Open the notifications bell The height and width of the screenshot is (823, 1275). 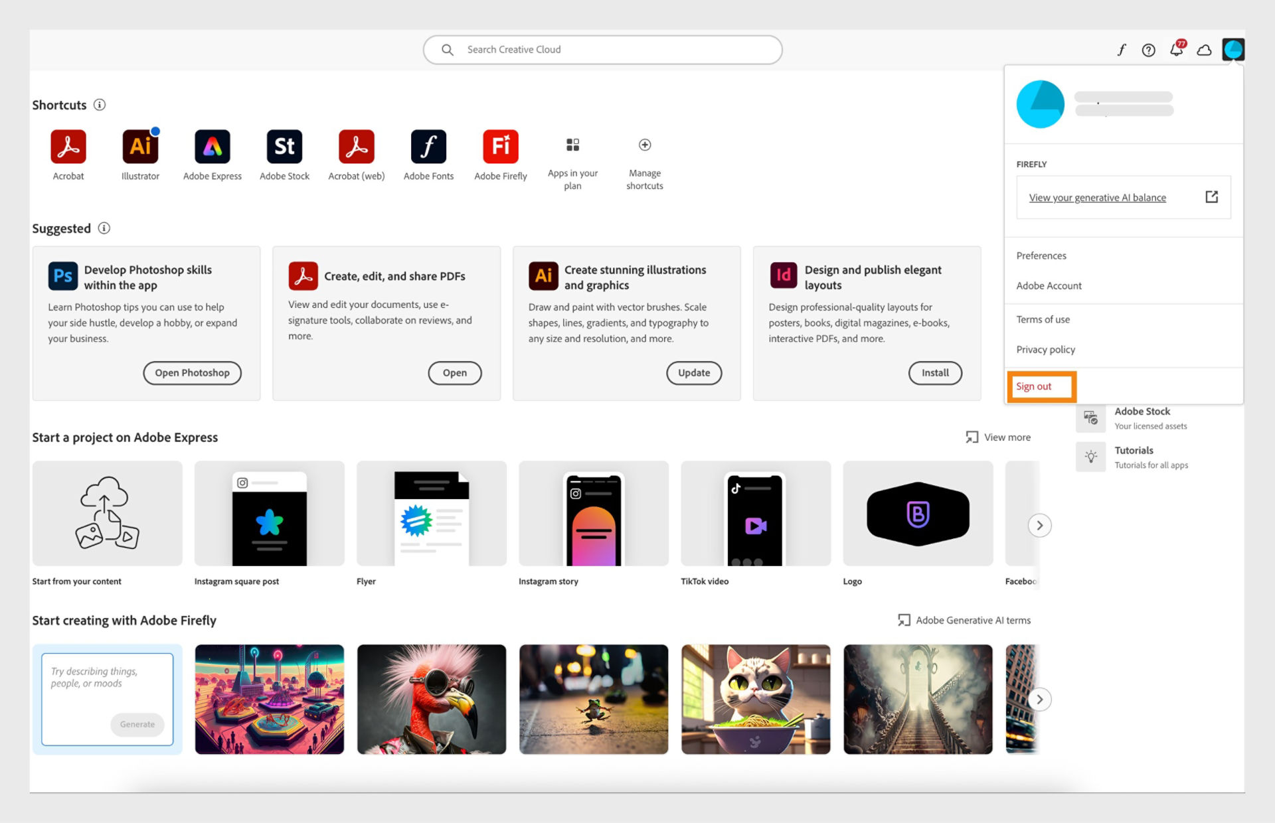point(1175,49)
